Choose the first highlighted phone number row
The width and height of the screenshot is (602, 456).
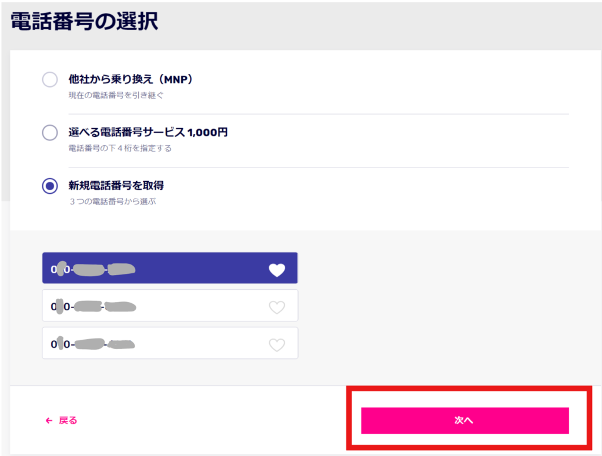tap(170, 268)
